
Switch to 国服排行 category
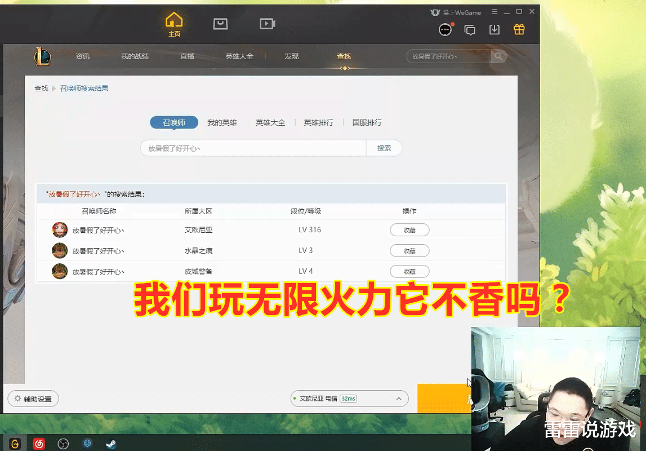point(367,122)
